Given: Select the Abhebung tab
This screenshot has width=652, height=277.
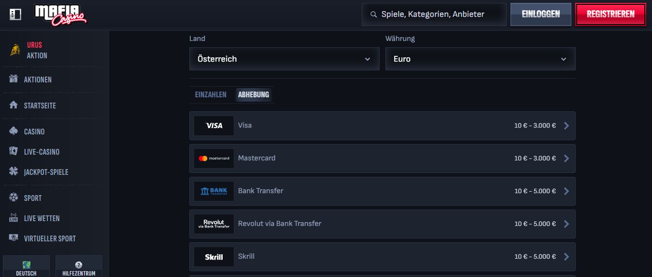Looking at the screenshot, I should (254, 94).
